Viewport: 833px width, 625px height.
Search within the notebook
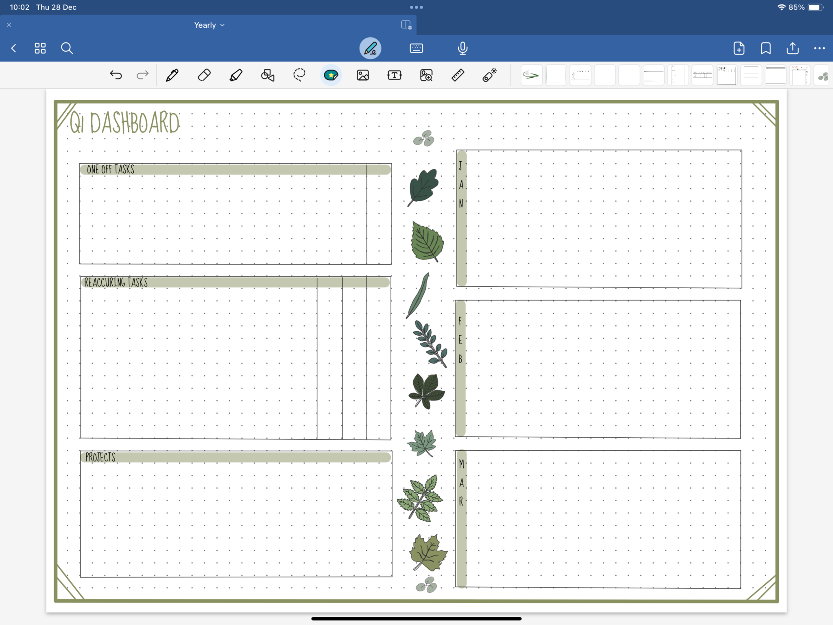click(x=67, y=48)
